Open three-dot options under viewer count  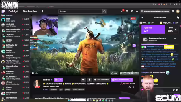[x=133, y=87]
